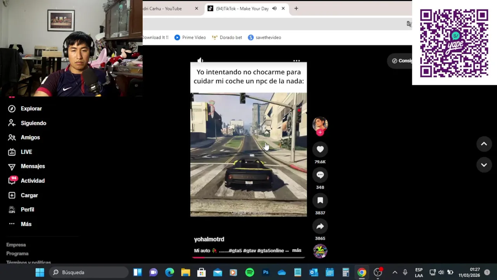497x280 pixels.
Task: Open Task View from taskbar
Action: 137,272
